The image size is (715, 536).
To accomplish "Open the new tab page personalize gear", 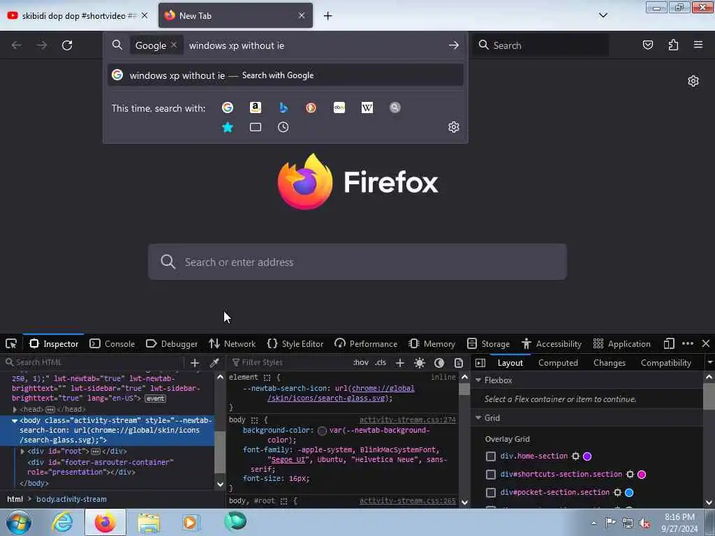I will tap(693, 81).
